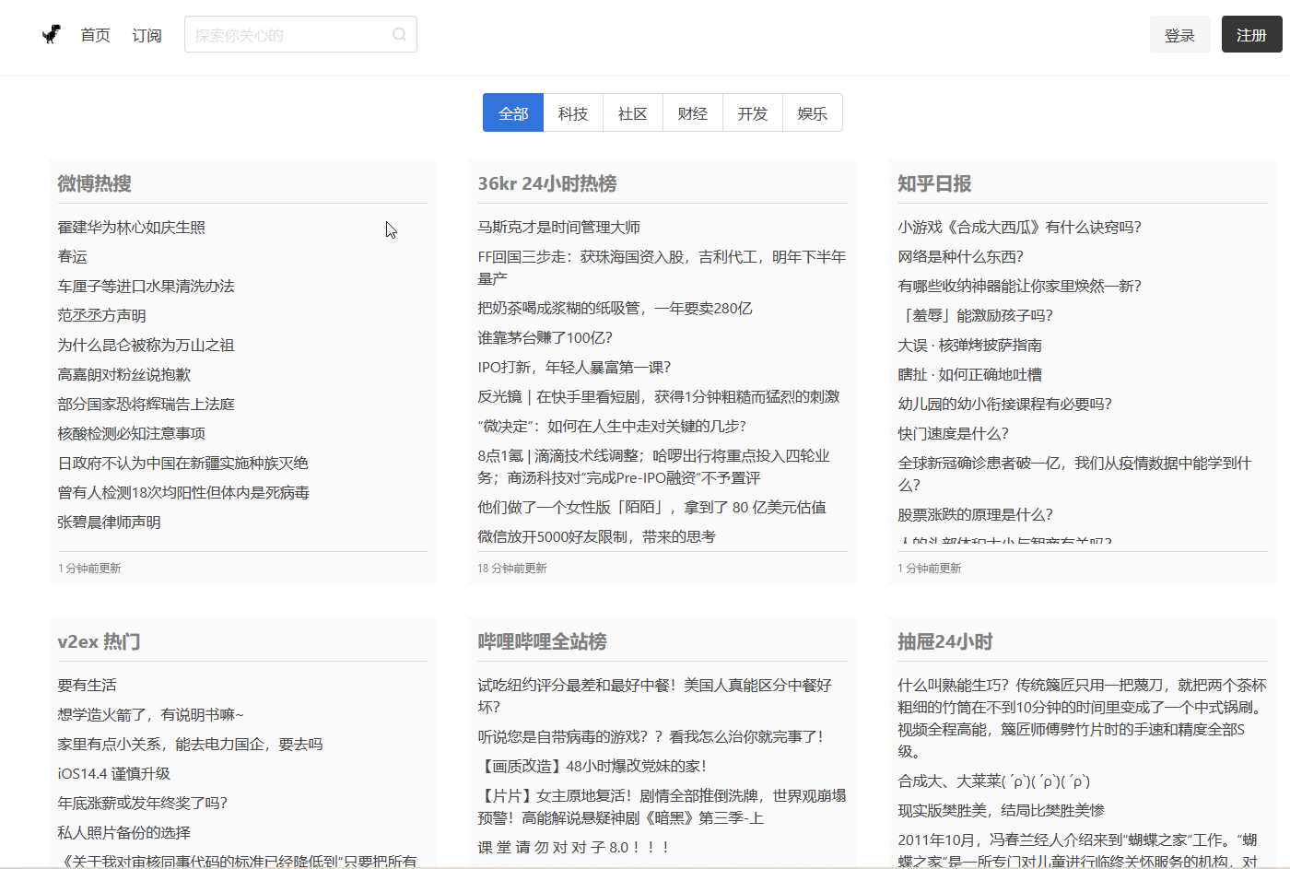Open the 36kr 24小时热榜 card title
This screenshot has width=1290, height=869.
pyautogui.click(x=547, y=183)
